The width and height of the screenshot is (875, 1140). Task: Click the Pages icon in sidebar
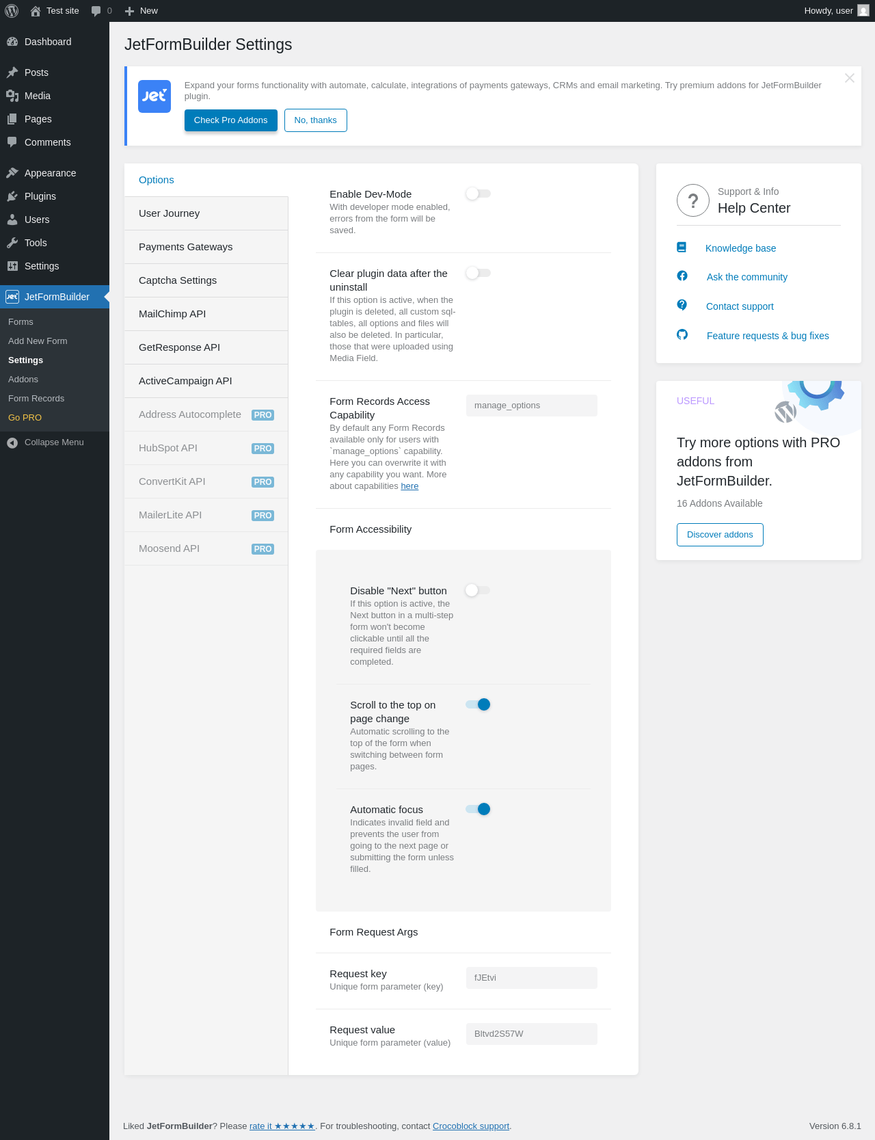pyautogui.click(x=12, y=119)
